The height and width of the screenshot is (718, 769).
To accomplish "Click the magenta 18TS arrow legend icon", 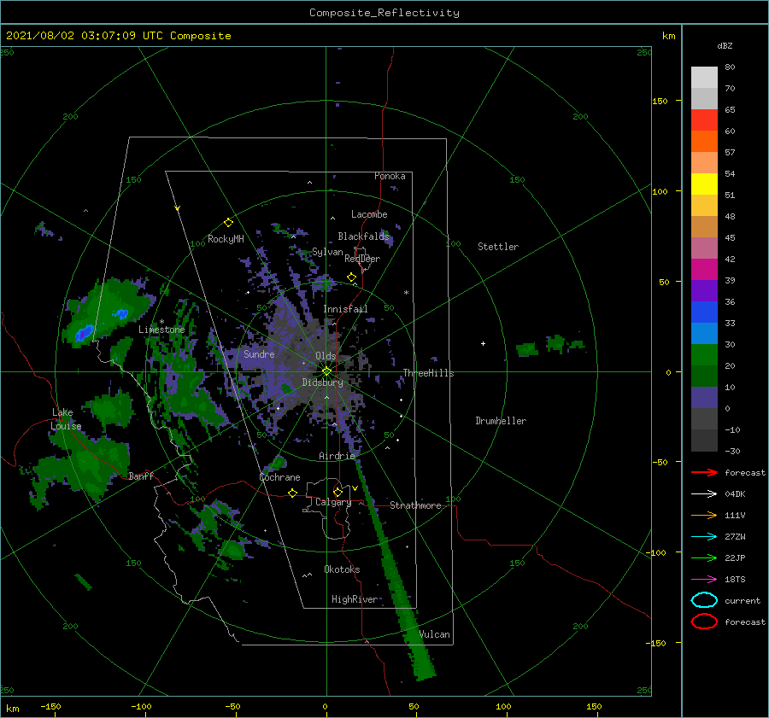I will (x=704, y=580).
